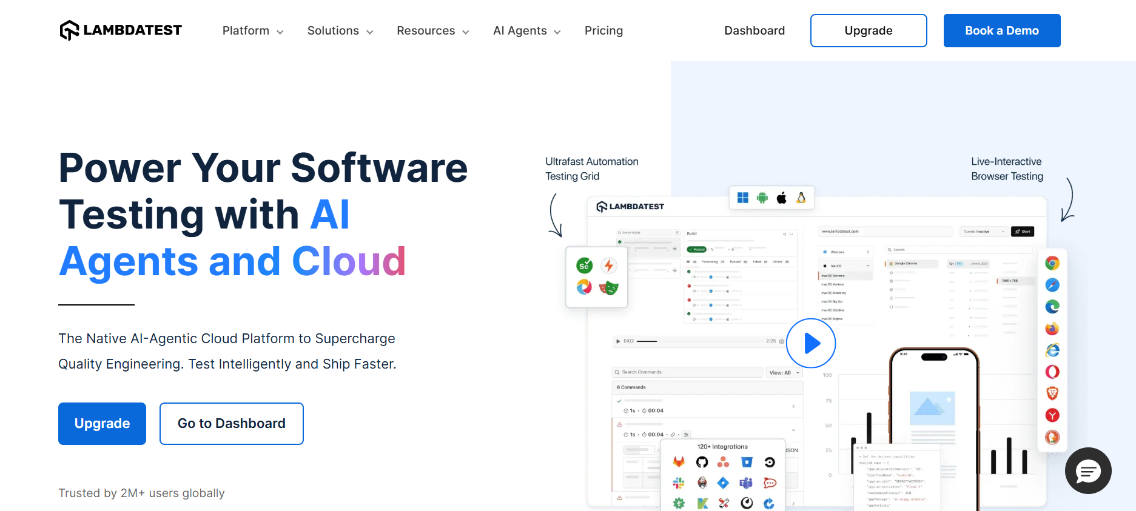Image resolution: width=1136 pixels, height=511 pixels.
Task: Click the Asana integration icon
Action: (x=723, y=462)
